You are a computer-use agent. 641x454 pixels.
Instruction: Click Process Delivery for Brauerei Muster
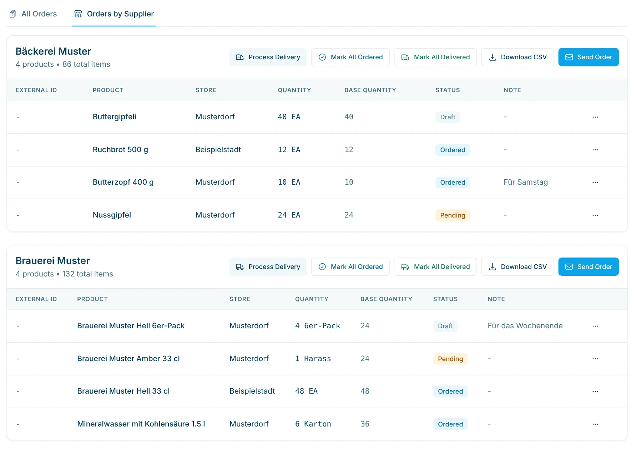click(x=268, y=267)
